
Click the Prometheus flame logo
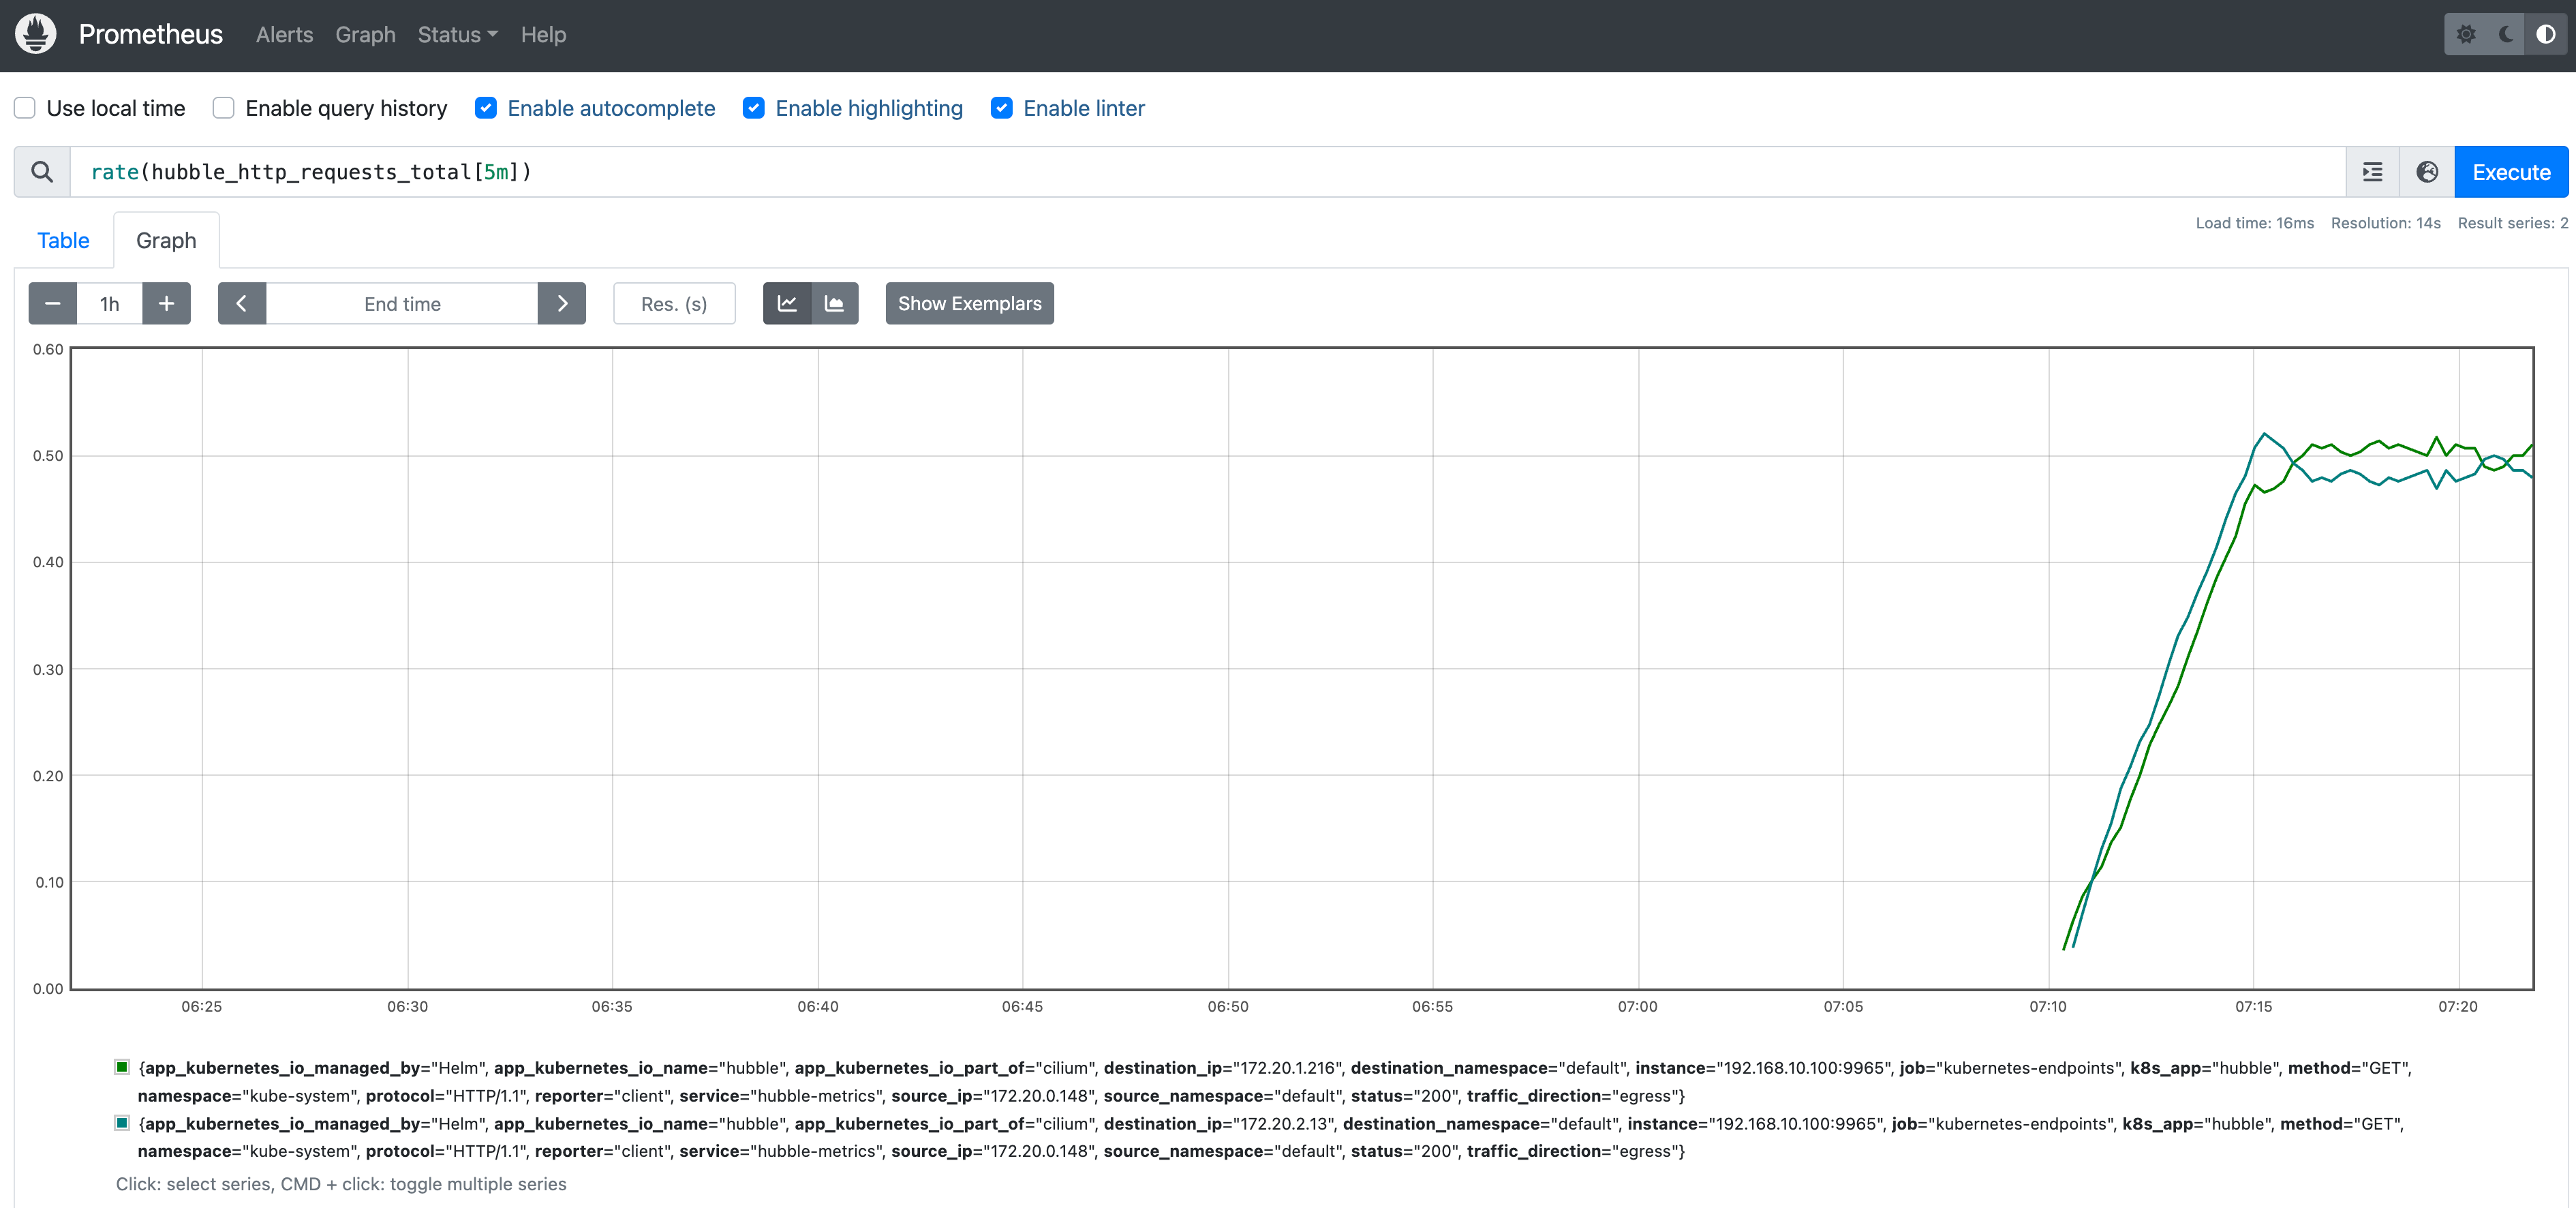(x=36, y=35)
